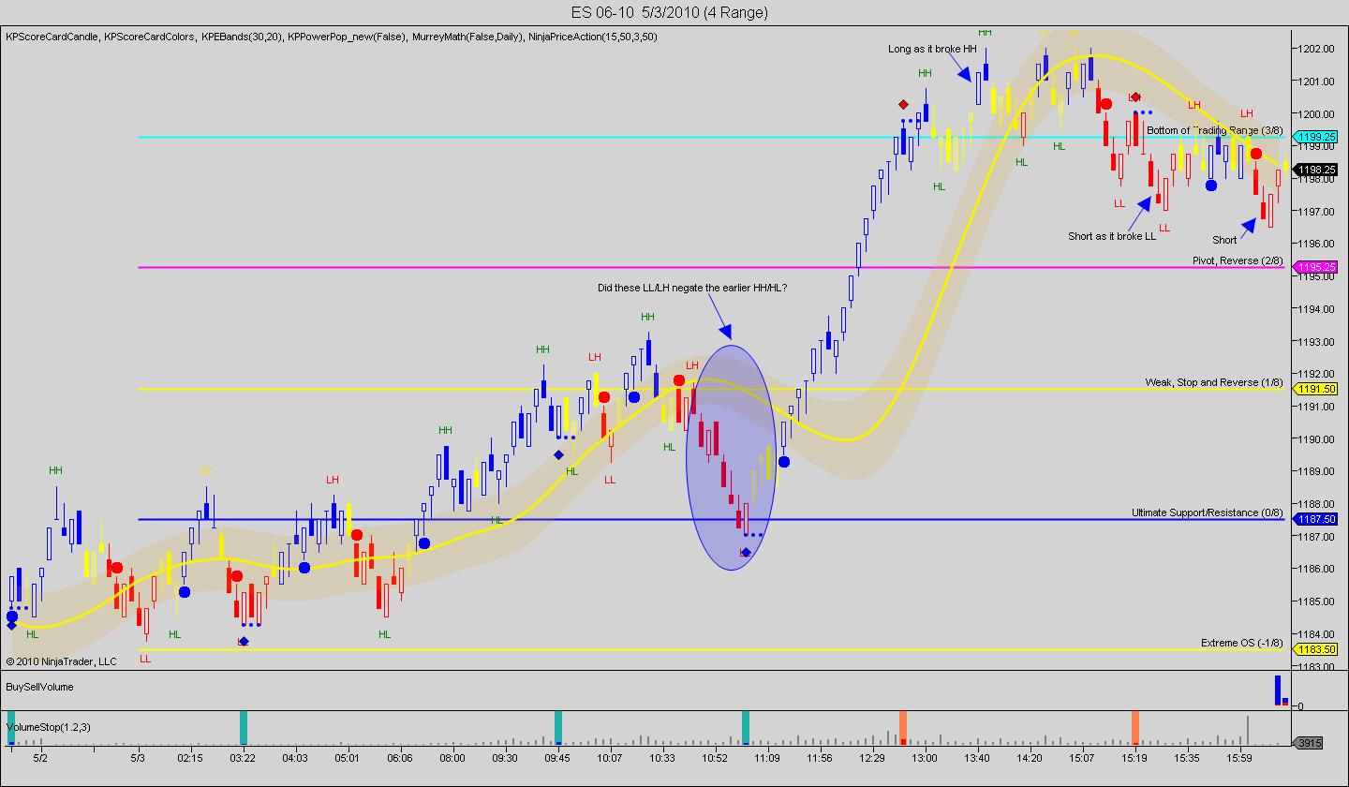
Task: Click the 10:07 time axis label
Action: 610,757
